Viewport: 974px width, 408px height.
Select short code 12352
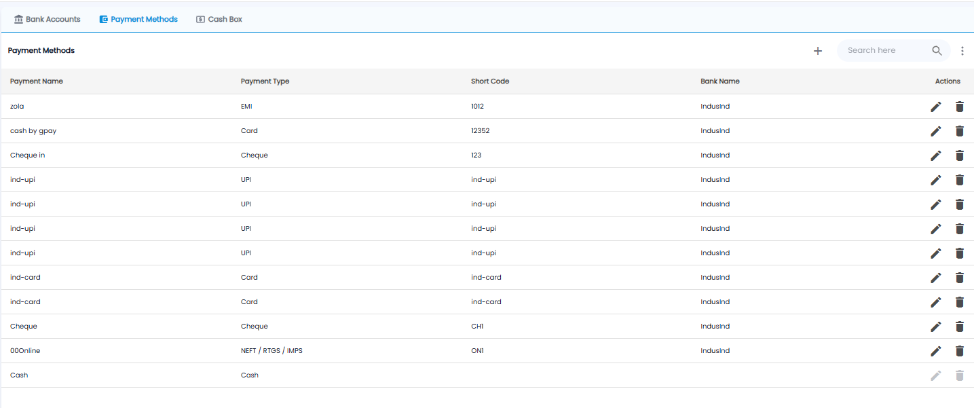480,131
